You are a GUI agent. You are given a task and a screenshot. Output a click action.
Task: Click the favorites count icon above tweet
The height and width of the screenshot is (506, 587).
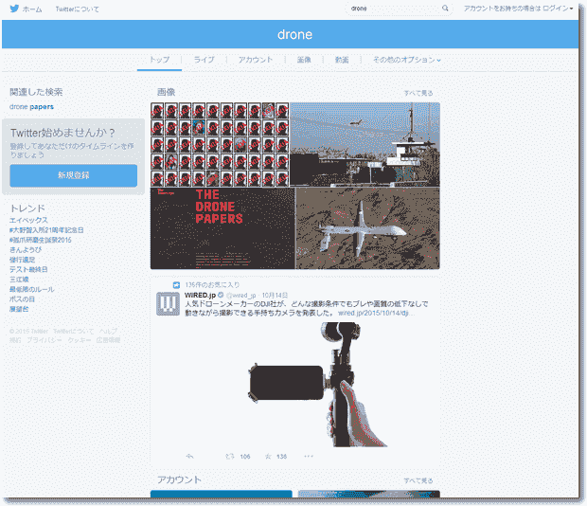tap(176, 285)
